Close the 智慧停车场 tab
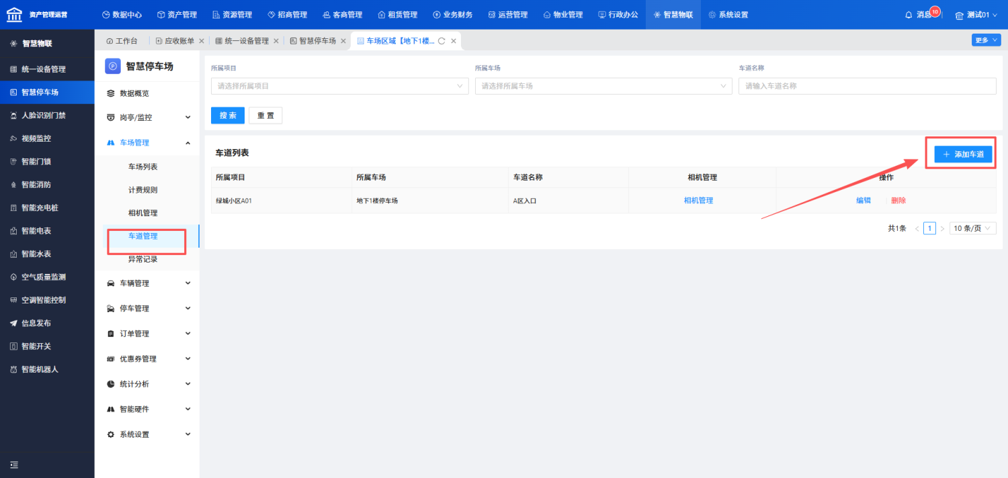 pyautogui.click(x=343, y=41)
